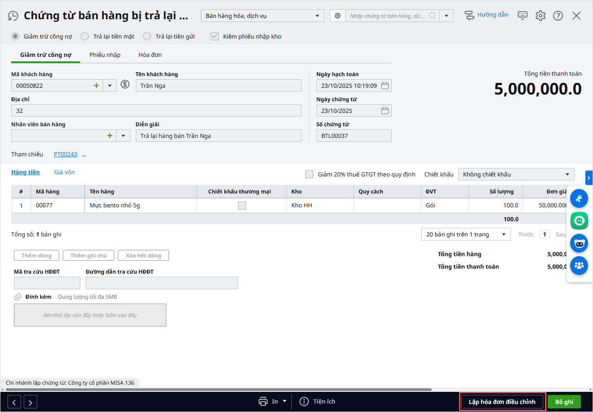Open reference link PT00243
The image size is (593, 412).
(x=65, y=154)
